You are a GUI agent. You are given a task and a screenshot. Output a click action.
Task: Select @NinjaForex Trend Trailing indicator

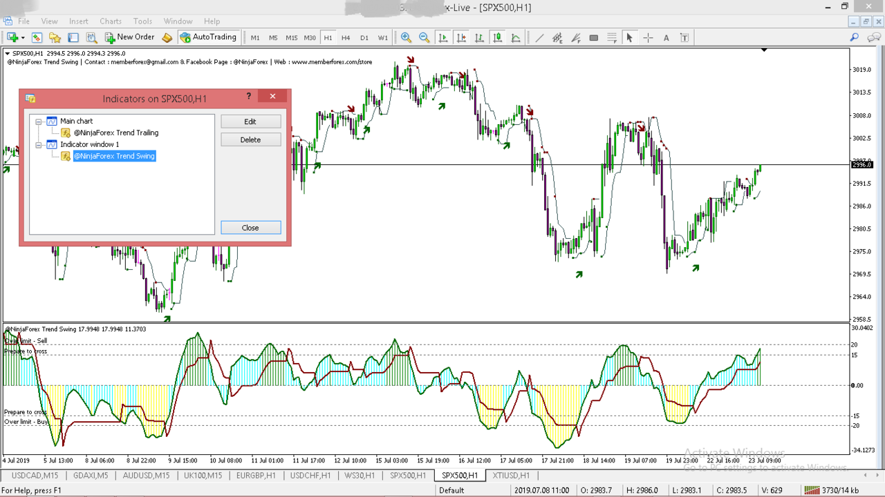point(116,133)
